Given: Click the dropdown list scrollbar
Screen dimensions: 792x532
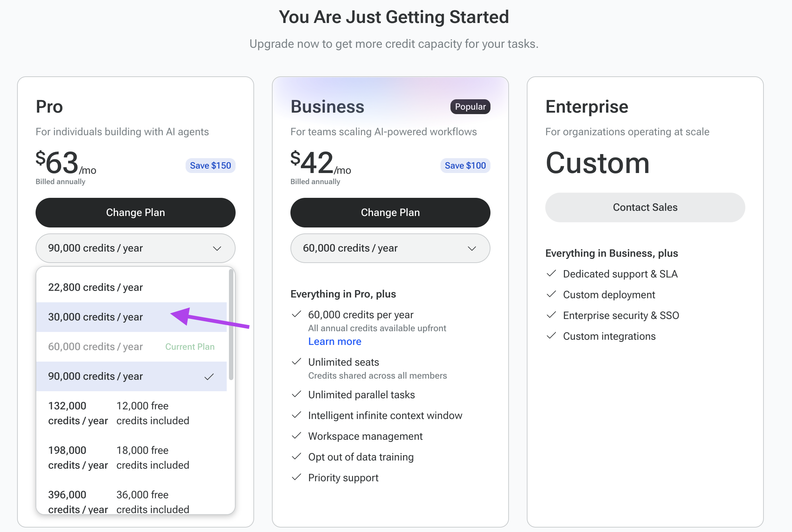Looking at the screenshot, I should 231,325.
